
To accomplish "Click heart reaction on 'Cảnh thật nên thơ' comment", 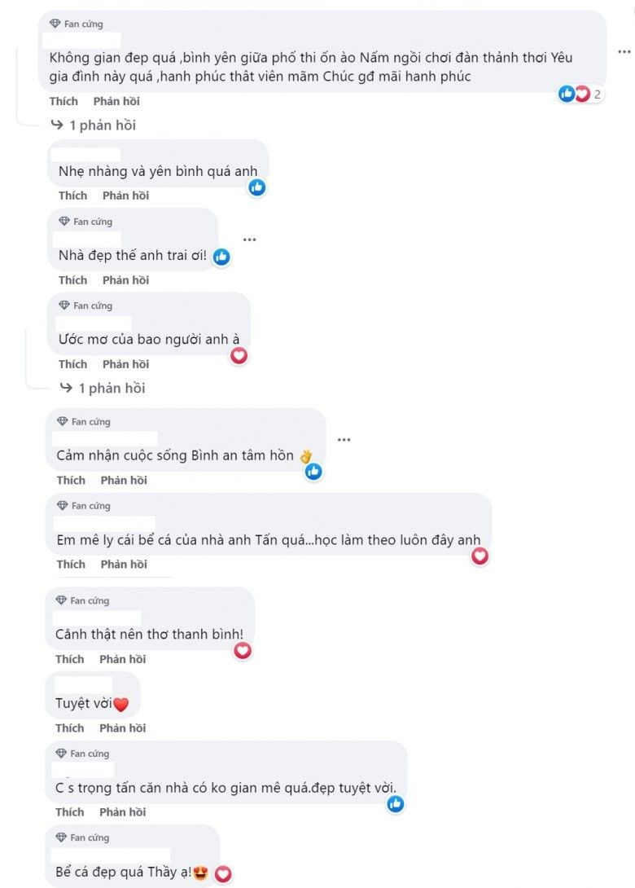I will click(x=243, y=650).
